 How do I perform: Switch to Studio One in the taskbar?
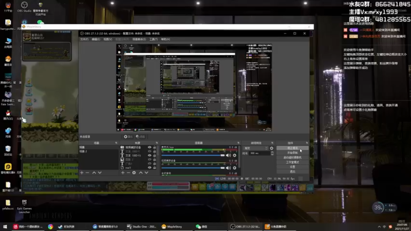pyautogui.click(x=142, y=226)
